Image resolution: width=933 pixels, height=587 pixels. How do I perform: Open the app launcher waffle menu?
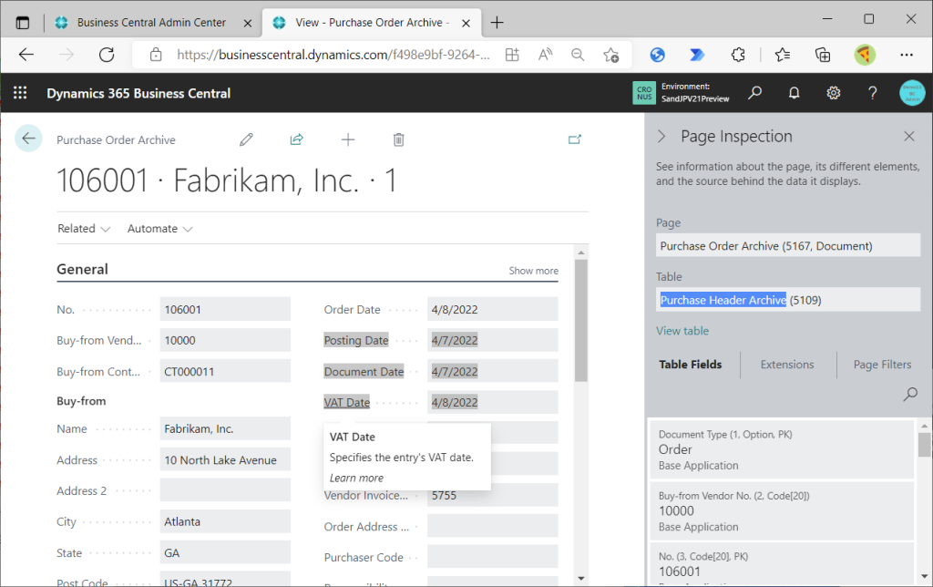20,93
